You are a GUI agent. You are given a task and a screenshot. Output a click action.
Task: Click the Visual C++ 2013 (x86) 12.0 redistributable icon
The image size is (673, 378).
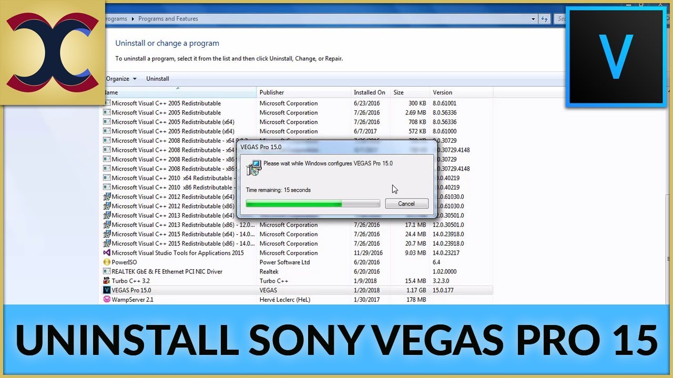tap(107, 225)
